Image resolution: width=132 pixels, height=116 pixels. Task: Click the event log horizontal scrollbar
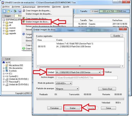(x=80, y=66)
